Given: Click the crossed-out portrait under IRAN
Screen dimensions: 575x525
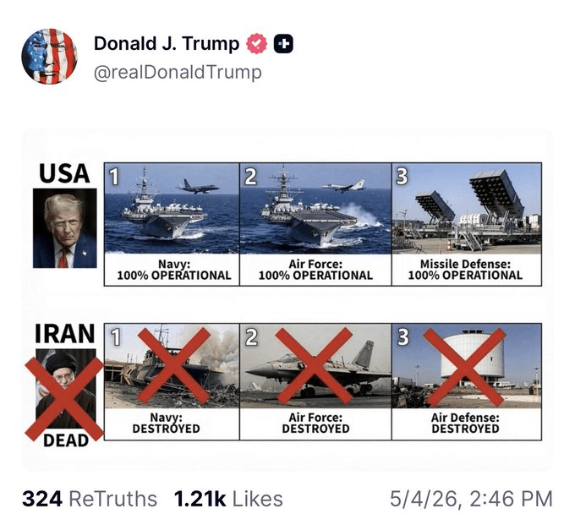Looking at the screenshot, I should coord(65,390).
